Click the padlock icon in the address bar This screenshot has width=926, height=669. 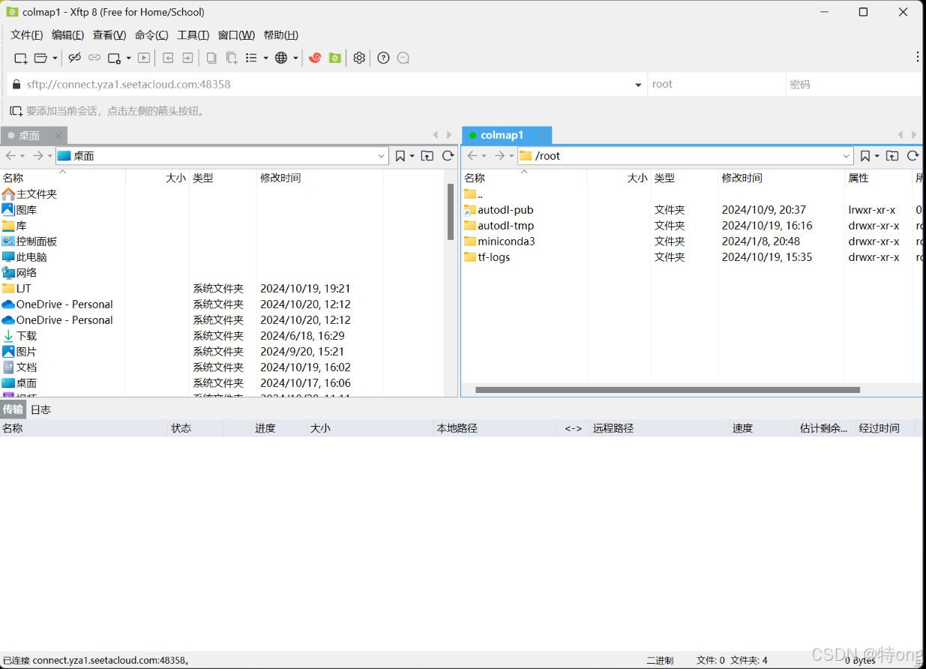pos(16,83)
